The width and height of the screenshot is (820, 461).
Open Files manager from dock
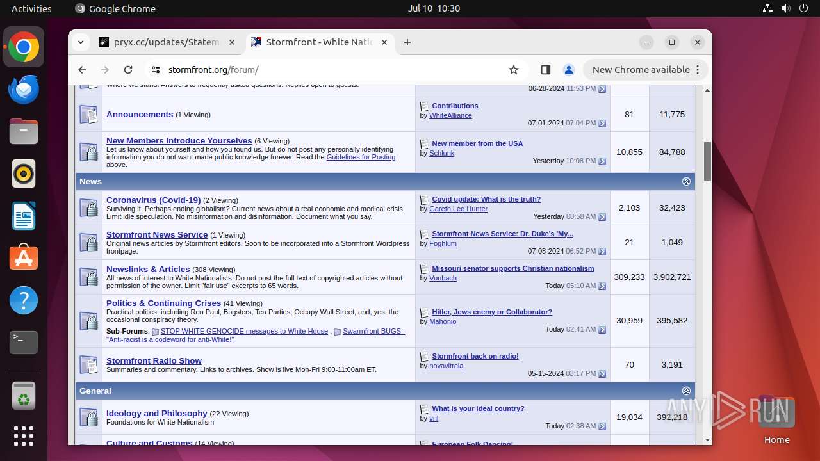tap(24, 131)
